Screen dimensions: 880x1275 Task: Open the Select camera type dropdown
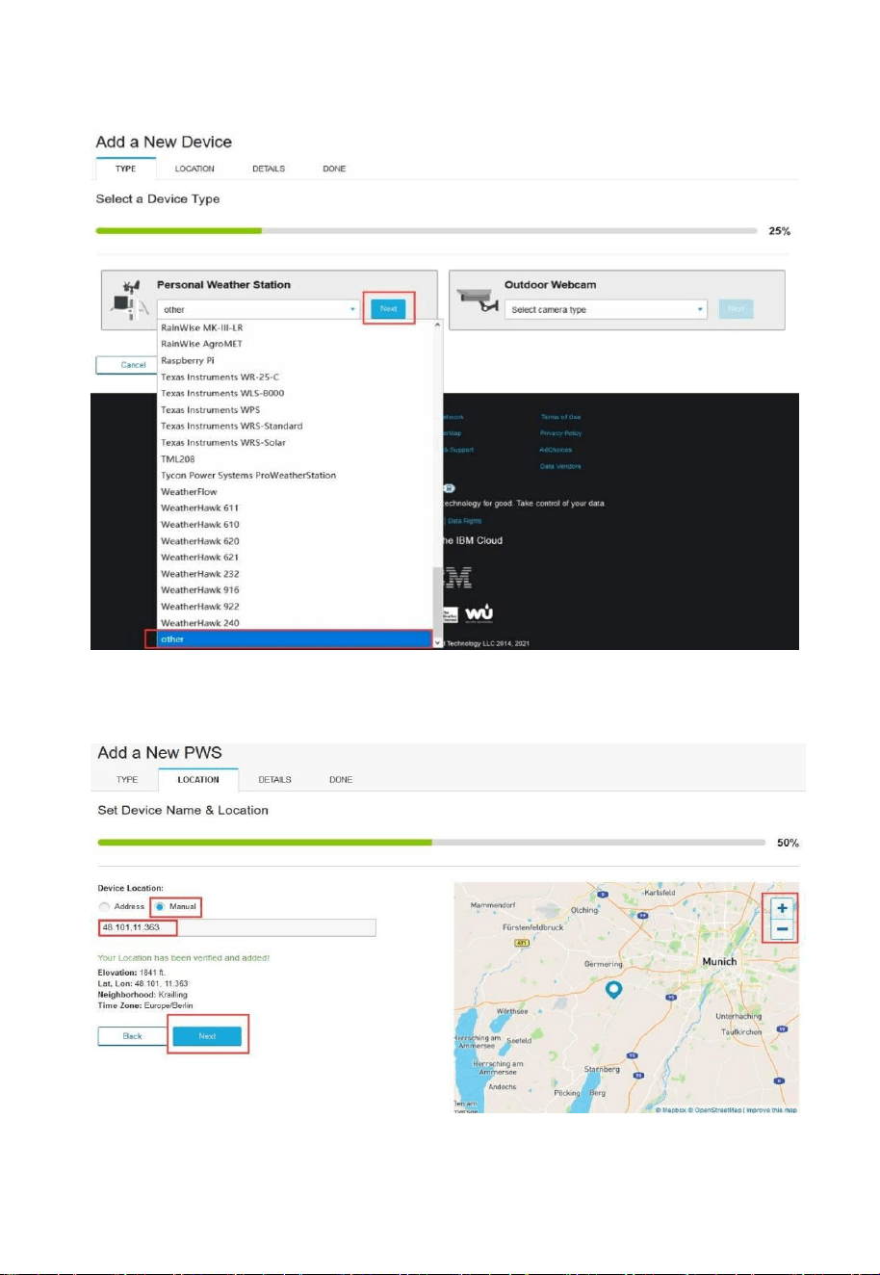[607, 309]
